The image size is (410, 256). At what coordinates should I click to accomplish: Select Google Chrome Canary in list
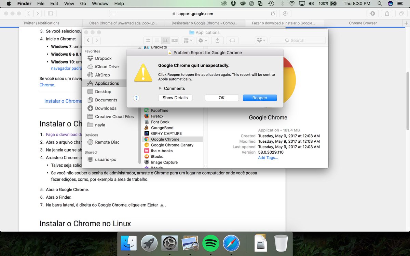pyautogui.click(x=172, y=145)
